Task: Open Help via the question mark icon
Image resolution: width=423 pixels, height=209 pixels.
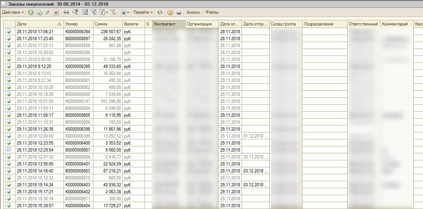Action: pos(170,12)
